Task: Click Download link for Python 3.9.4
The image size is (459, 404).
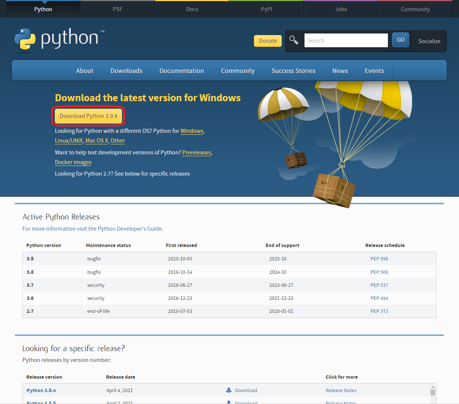Action: pyautogui.click(x=246, y=391)
